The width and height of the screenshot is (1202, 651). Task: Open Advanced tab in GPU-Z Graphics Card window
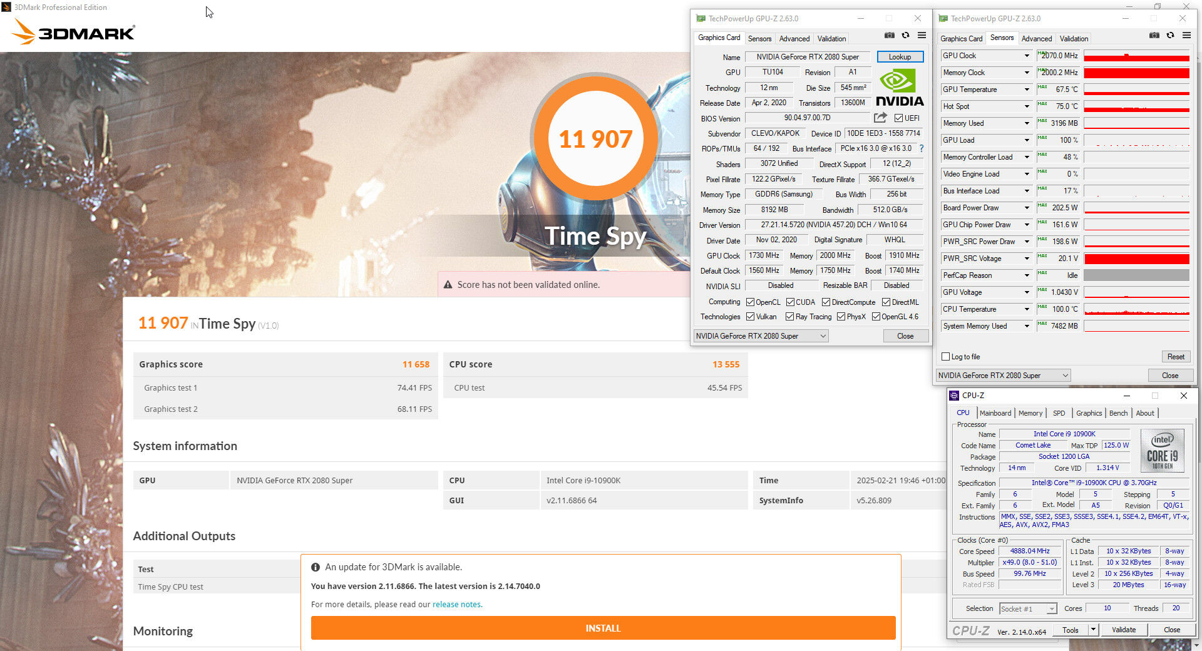click(794, 39)
